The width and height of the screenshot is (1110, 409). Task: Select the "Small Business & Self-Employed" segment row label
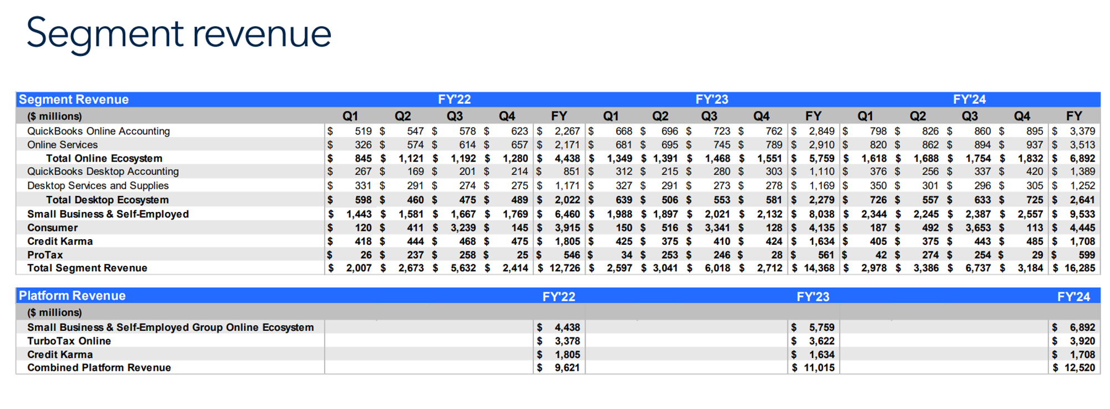pyautogui.click(x=108, y=214)
